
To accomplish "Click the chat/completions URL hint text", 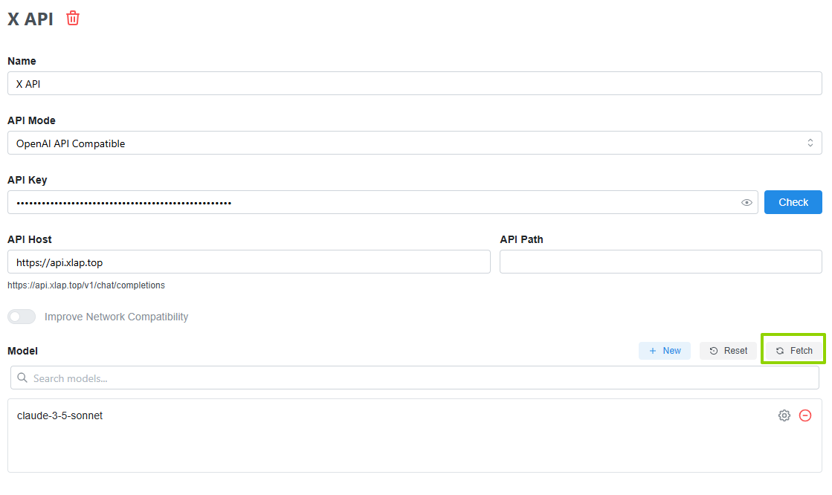I will click(x=86, y=285).
